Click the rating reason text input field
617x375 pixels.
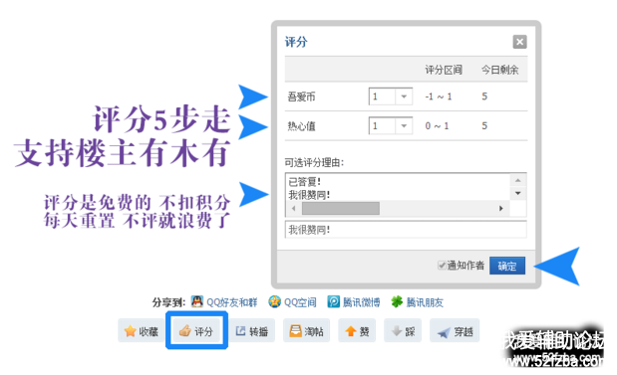click(406, 230)
